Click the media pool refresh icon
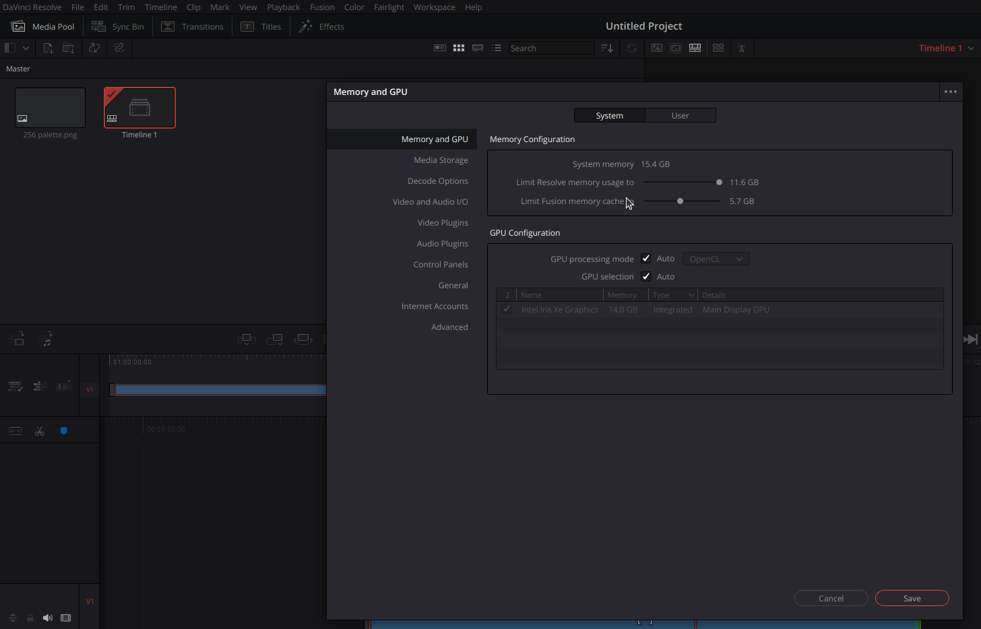The width and height of the screenshot is (981, 629). tap(632, 48)
